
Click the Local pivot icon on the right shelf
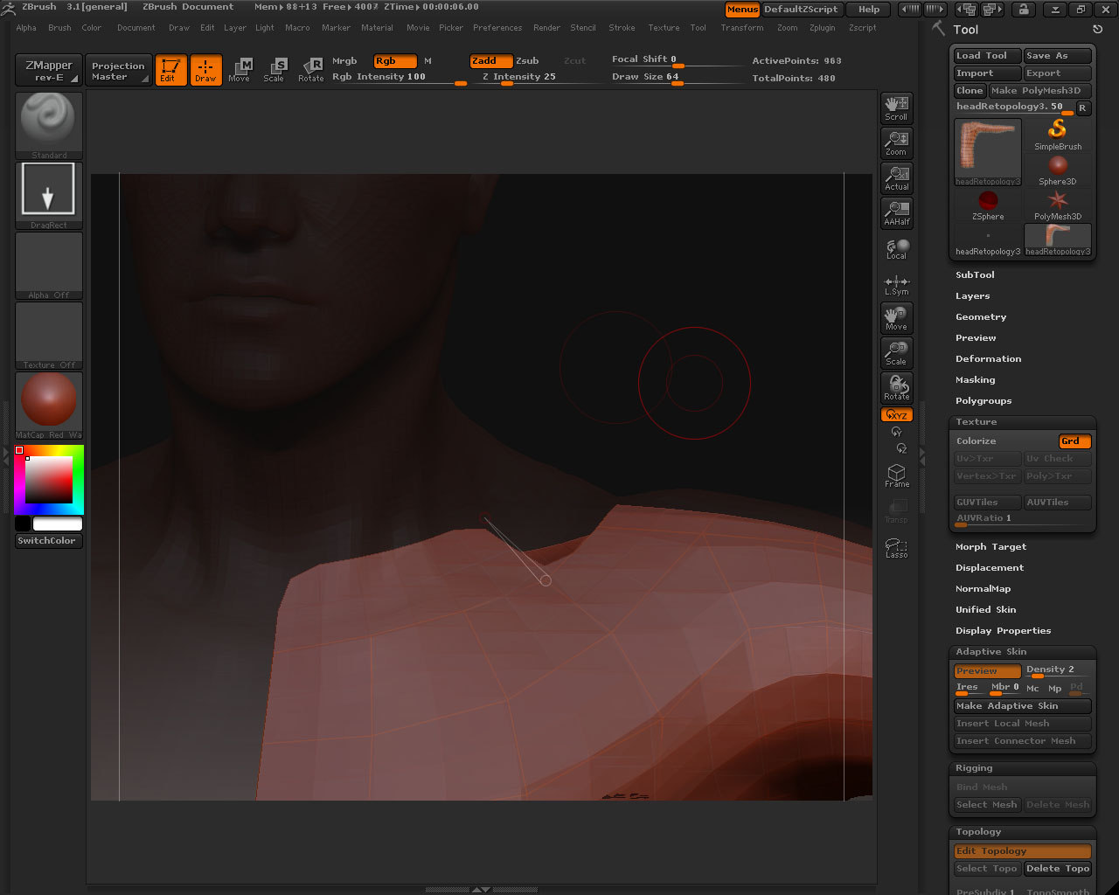[x=896, y=247]
